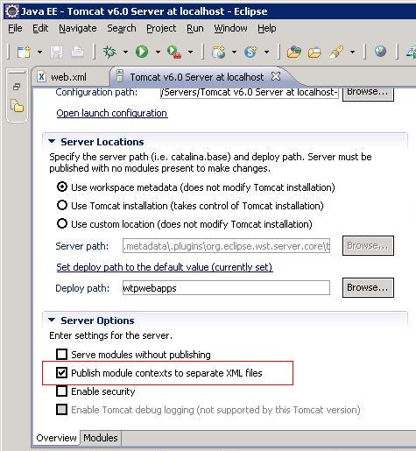The height and width of the screenshot is (451, 416).
Task: Open the Project menu
Action: point(161,28)
